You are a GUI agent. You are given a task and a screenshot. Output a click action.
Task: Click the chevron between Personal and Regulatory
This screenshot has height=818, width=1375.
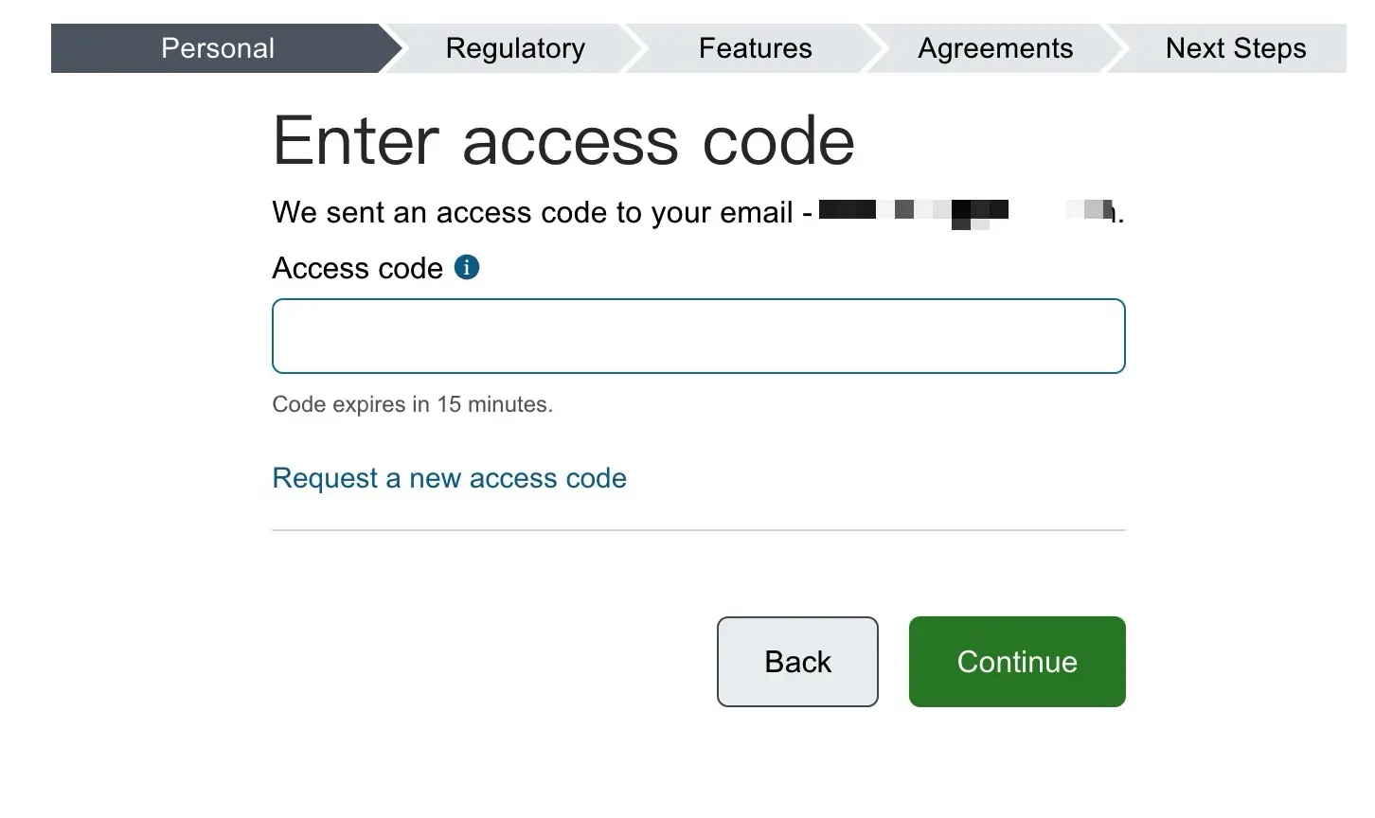point(394,48)
